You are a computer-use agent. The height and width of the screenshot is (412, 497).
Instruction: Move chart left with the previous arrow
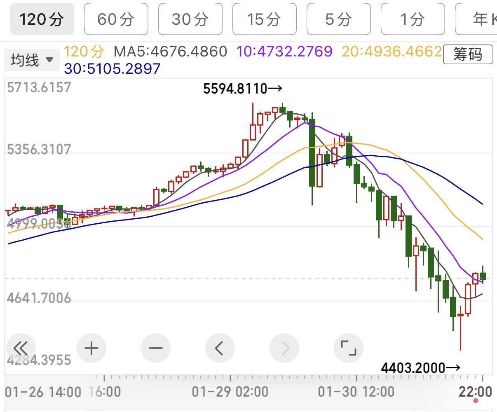click(x=220, y=349)
